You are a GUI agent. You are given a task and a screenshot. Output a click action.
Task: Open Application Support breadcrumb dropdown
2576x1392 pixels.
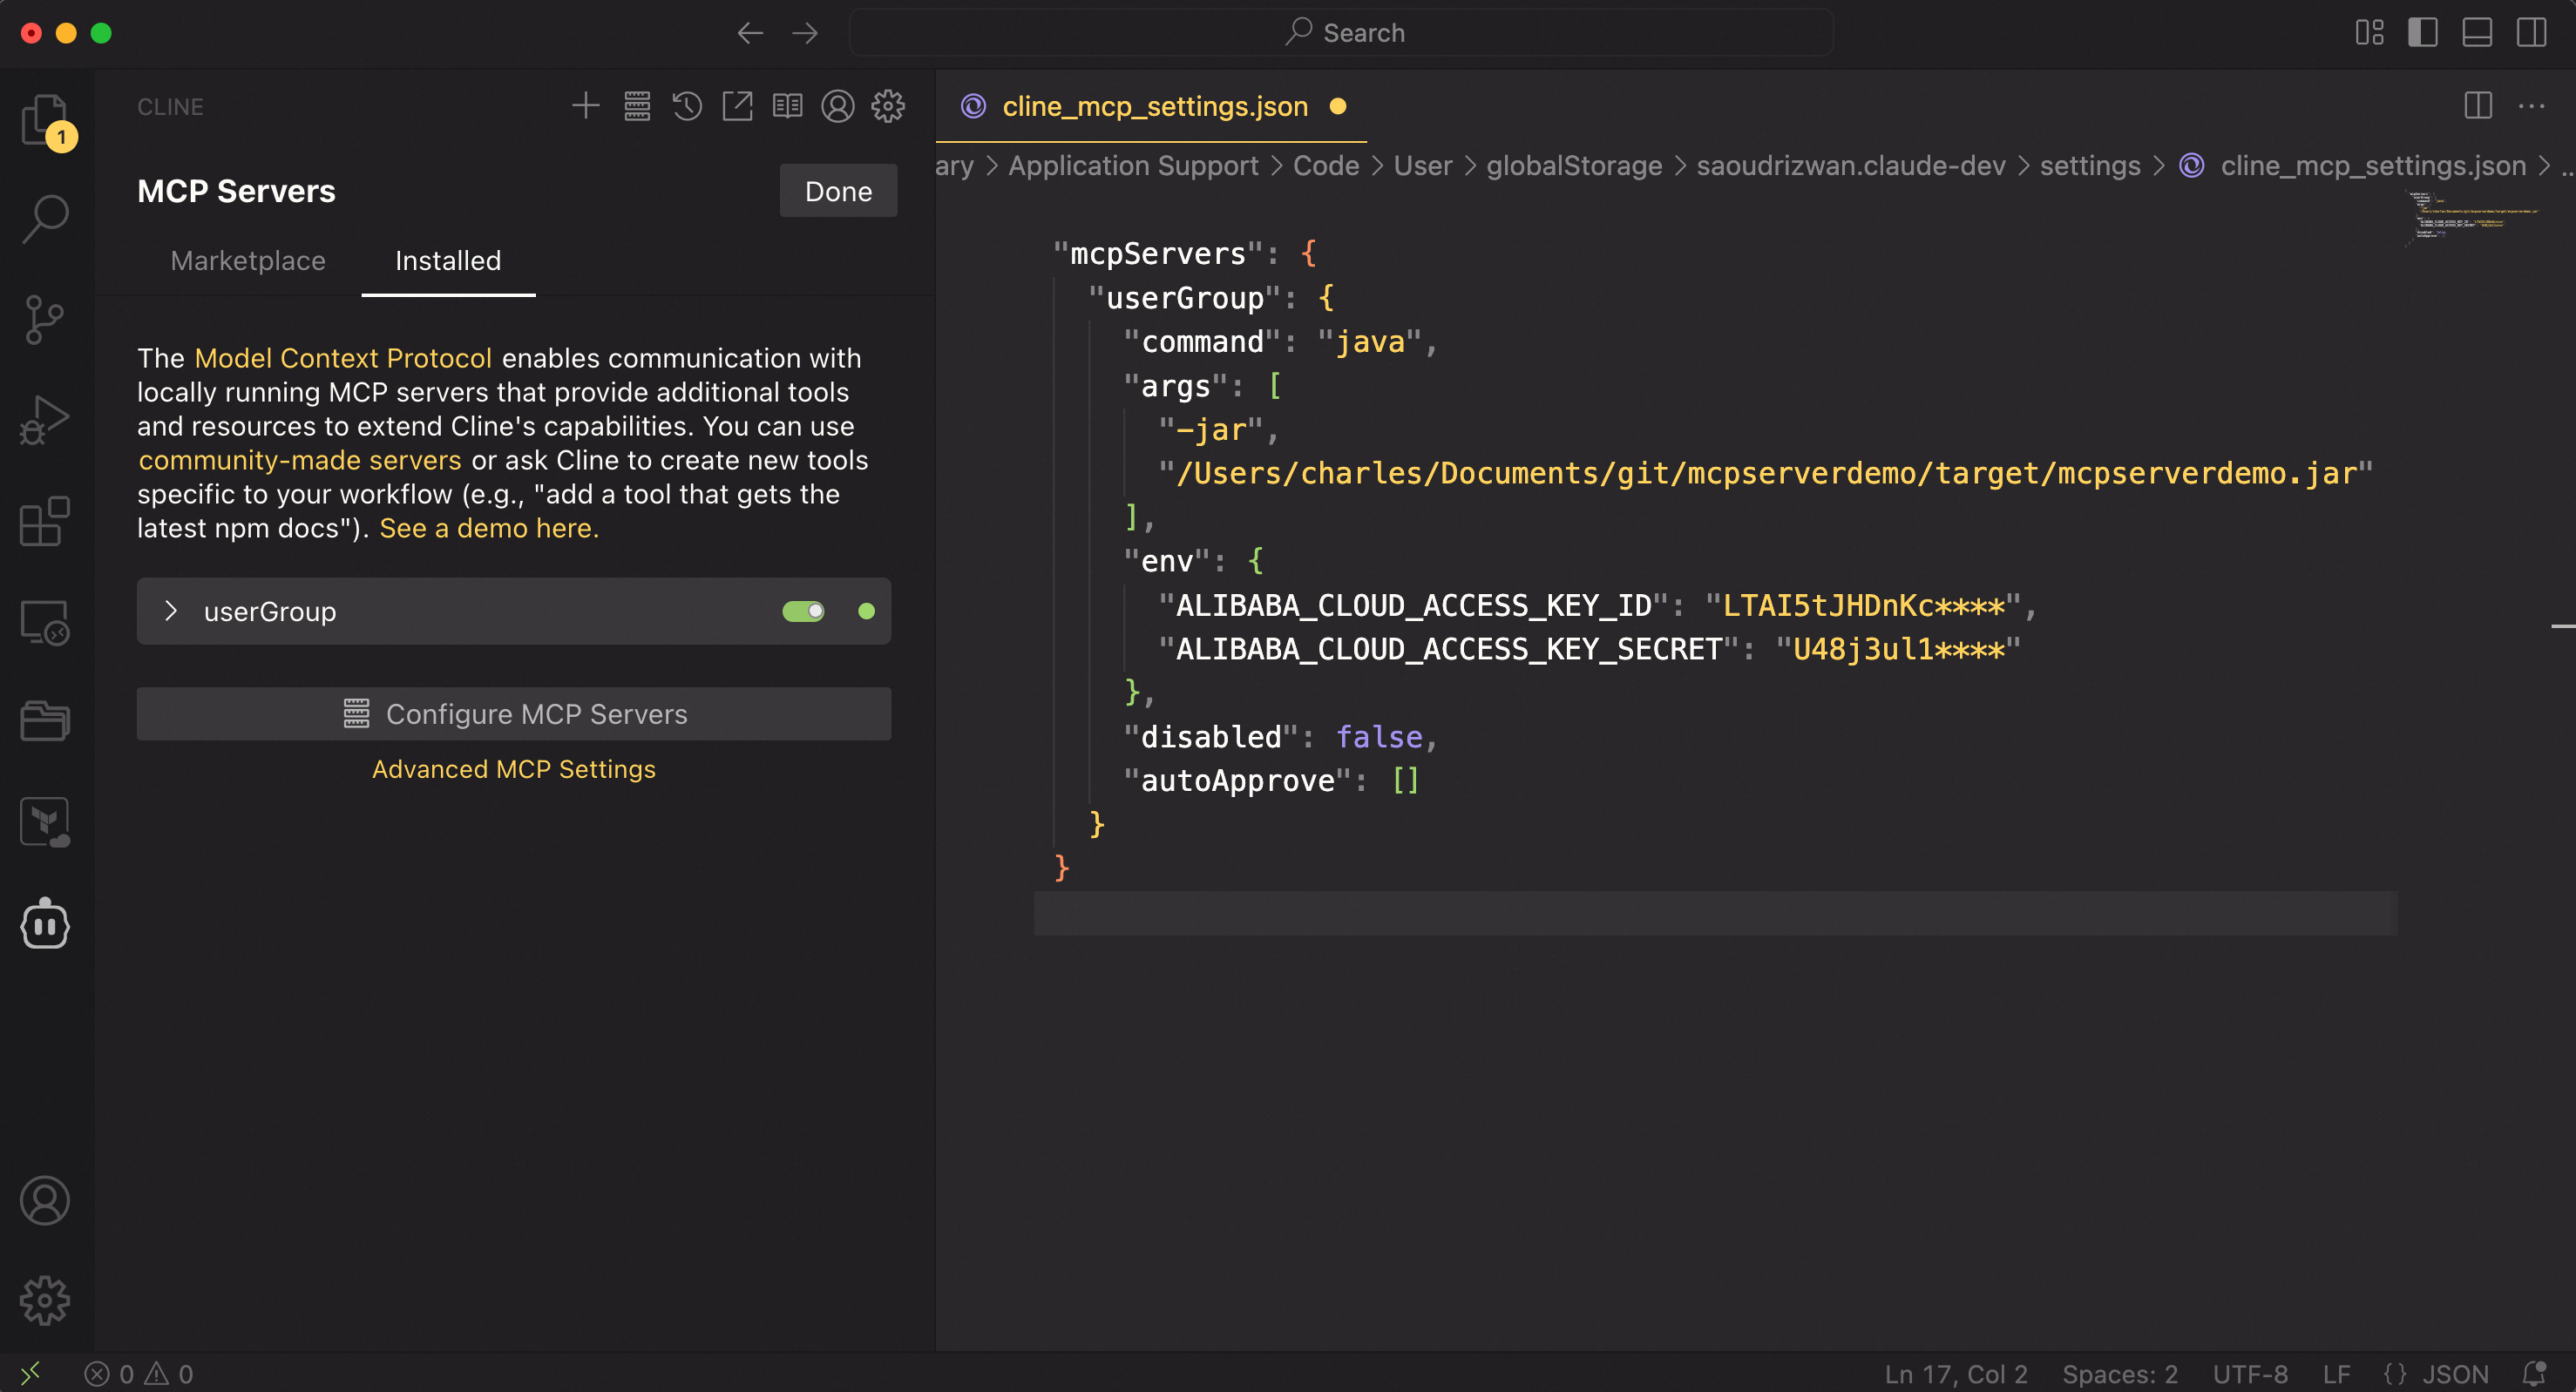[1133, 166]
